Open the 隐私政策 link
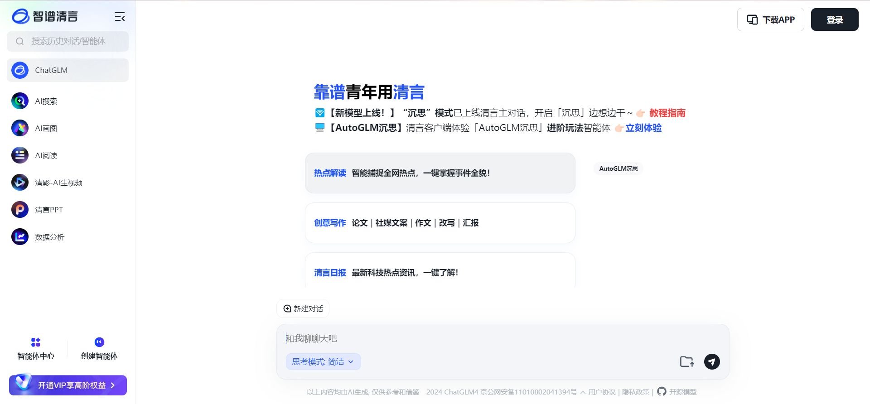The image size is (870, 404). [635, 392]
